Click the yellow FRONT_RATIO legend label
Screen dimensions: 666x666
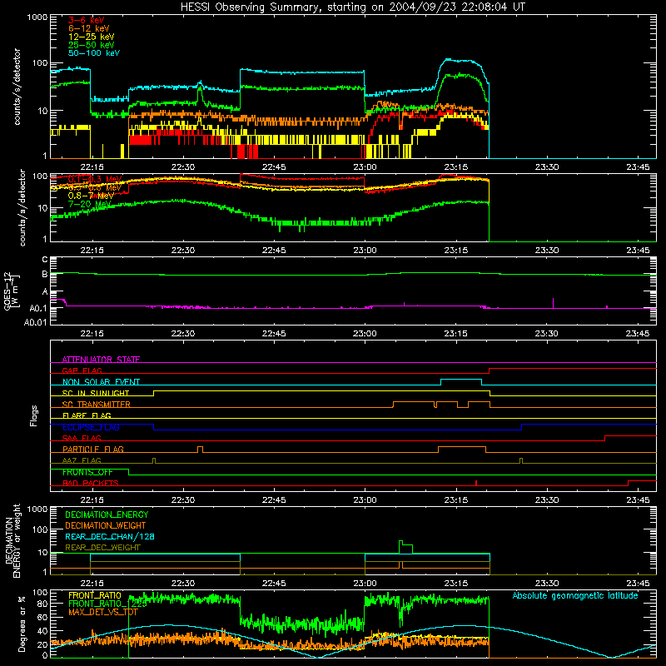[x=95, y=596]
